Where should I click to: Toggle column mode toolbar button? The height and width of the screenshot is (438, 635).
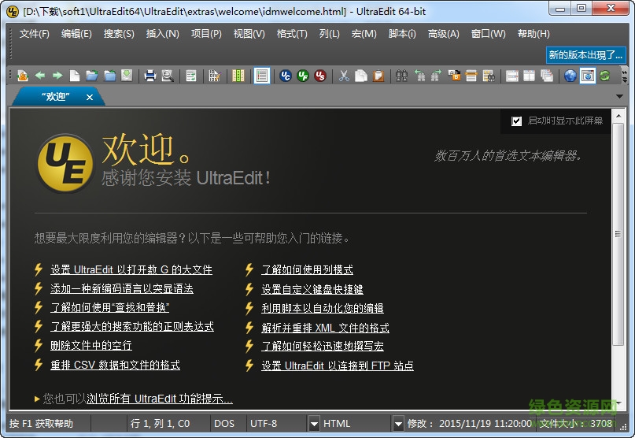tap(238, 76)
